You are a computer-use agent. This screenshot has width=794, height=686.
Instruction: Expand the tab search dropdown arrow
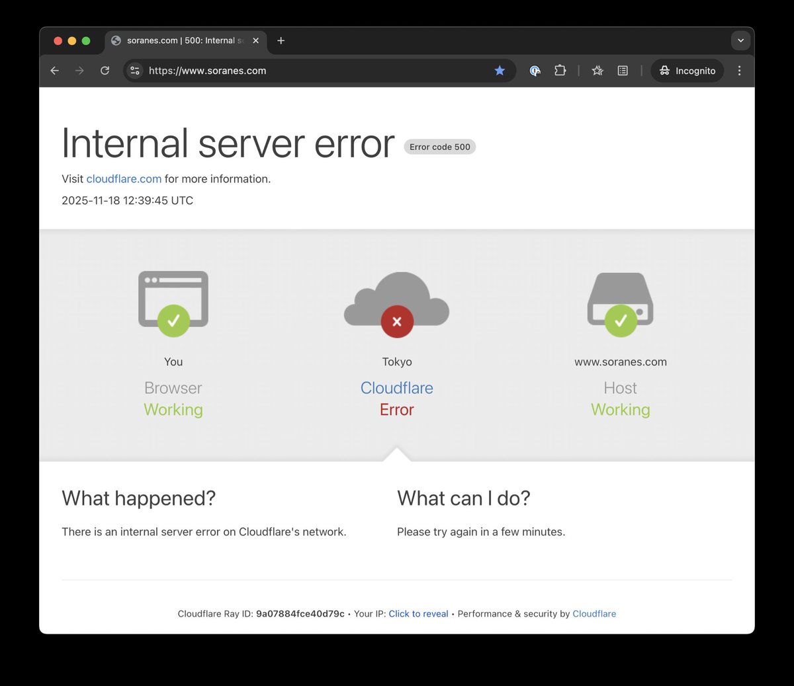[740, 41]
